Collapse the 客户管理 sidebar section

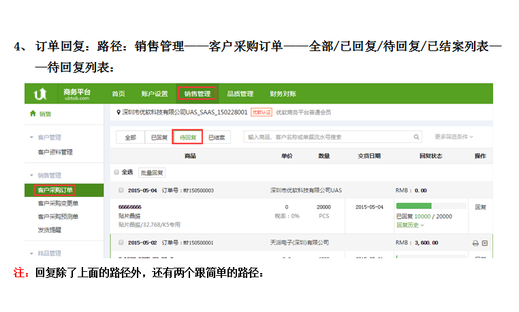[31, 137]
